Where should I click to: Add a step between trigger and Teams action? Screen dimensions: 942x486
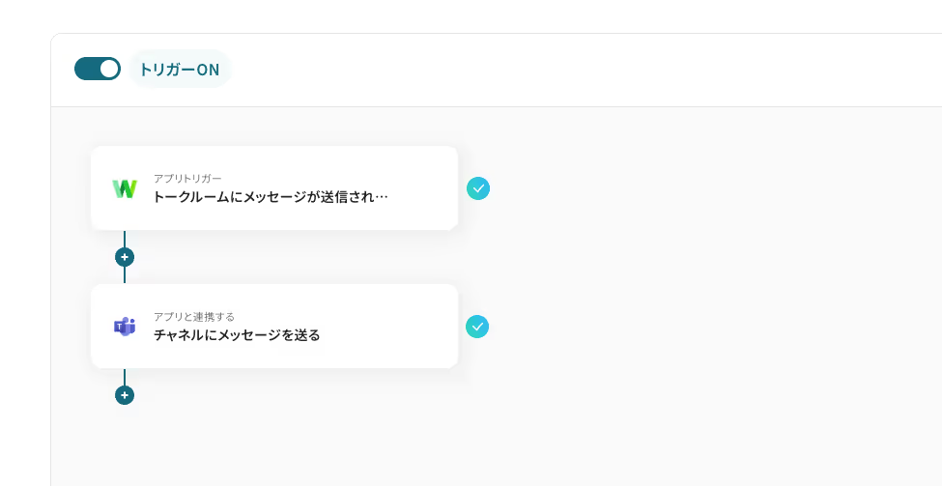(125, 257)
